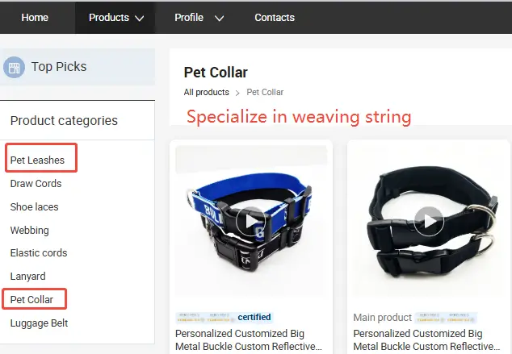
Task: Go to the Webbing category
Action: pos(29,231)
